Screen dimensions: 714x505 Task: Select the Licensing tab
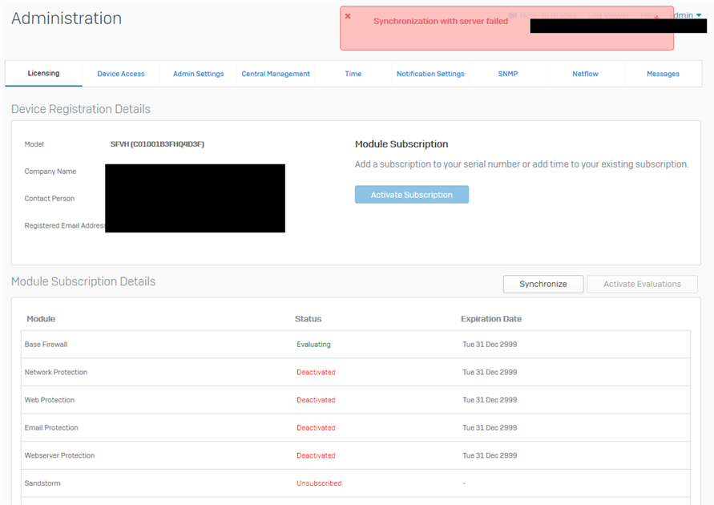coord(43,74)
